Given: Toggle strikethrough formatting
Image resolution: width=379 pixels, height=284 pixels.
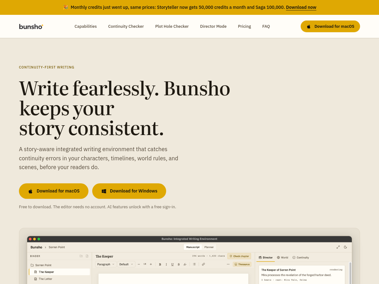Looking at the screenshot, I should (178, 264).
